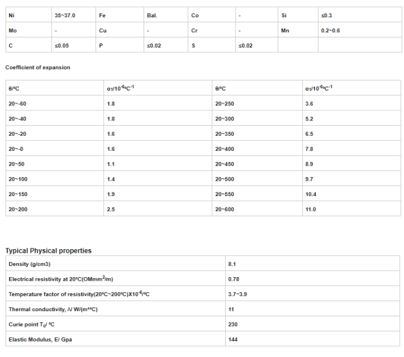Select the "230" Curie point value
The width and height of the screenshot is (404, 357).
(232, 324)
